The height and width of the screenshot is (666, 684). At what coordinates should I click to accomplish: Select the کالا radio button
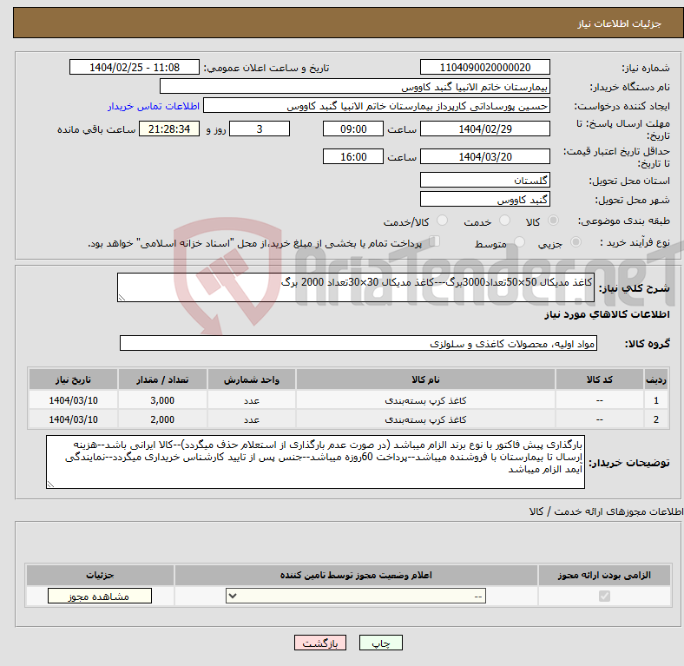click(553, 221)
